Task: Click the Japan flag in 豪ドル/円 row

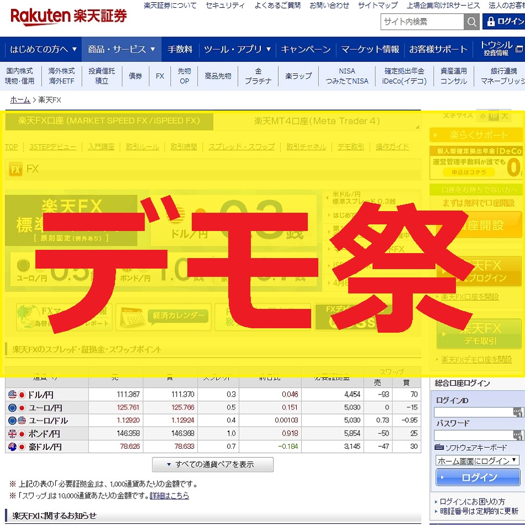Action: [22, 447]
